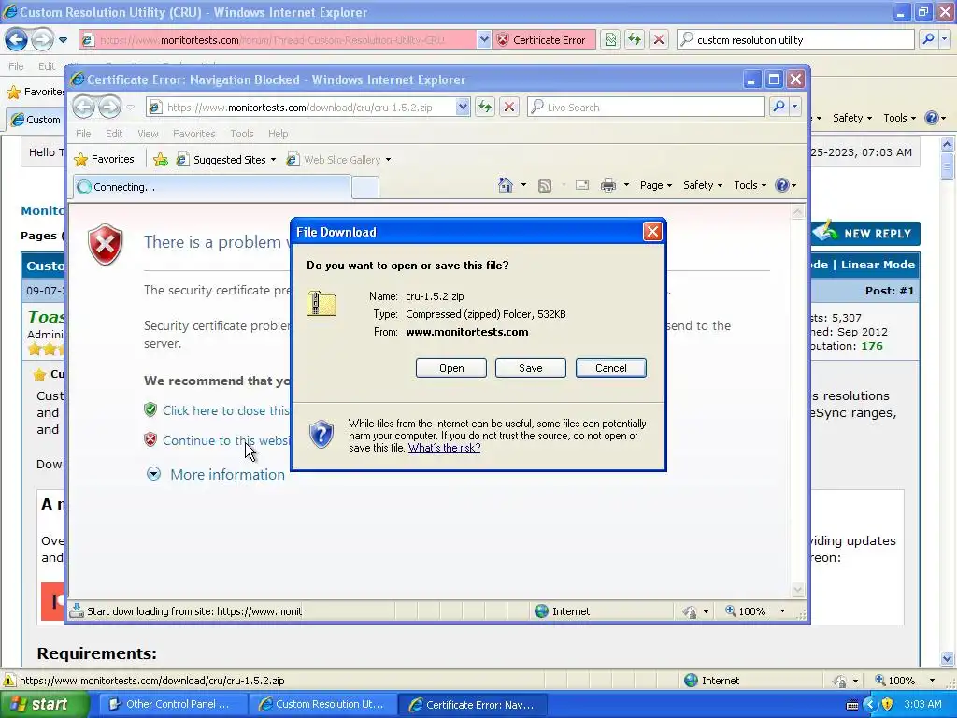Click the Custom tab in the CRU window
This screenshot has height=718, width=957.
(x=36, y=120)
